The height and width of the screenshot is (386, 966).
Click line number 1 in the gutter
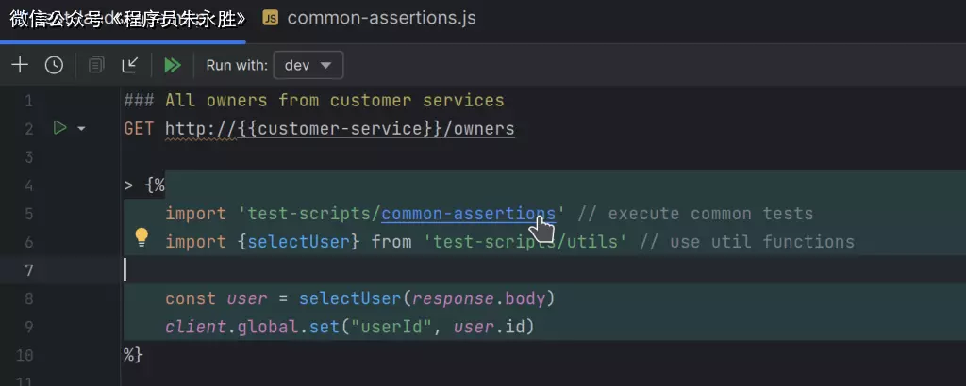click(28, 101)
